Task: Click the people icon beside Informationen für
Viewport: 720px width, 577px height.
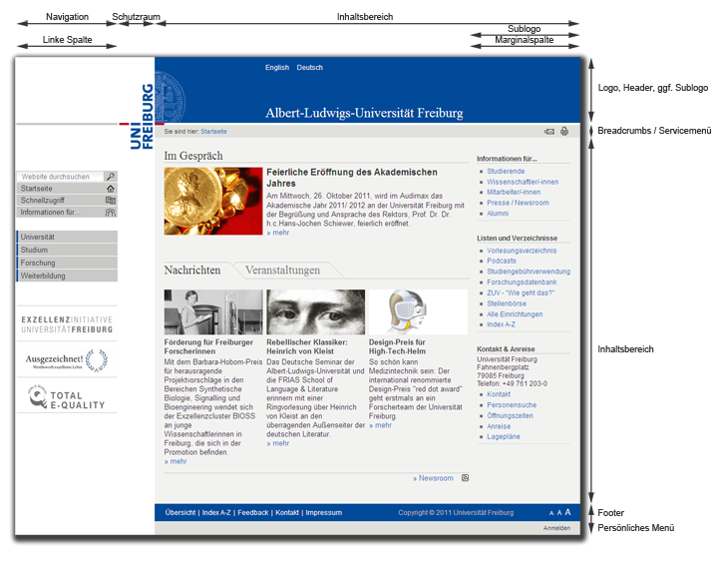Action: [x=111, y=213]
